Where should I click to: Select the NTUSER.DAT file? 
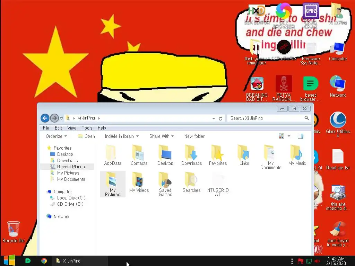click(x=218, y=184)
